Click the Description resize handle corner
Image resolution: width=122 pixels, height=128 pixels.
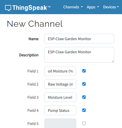click(x=113, y=61)
